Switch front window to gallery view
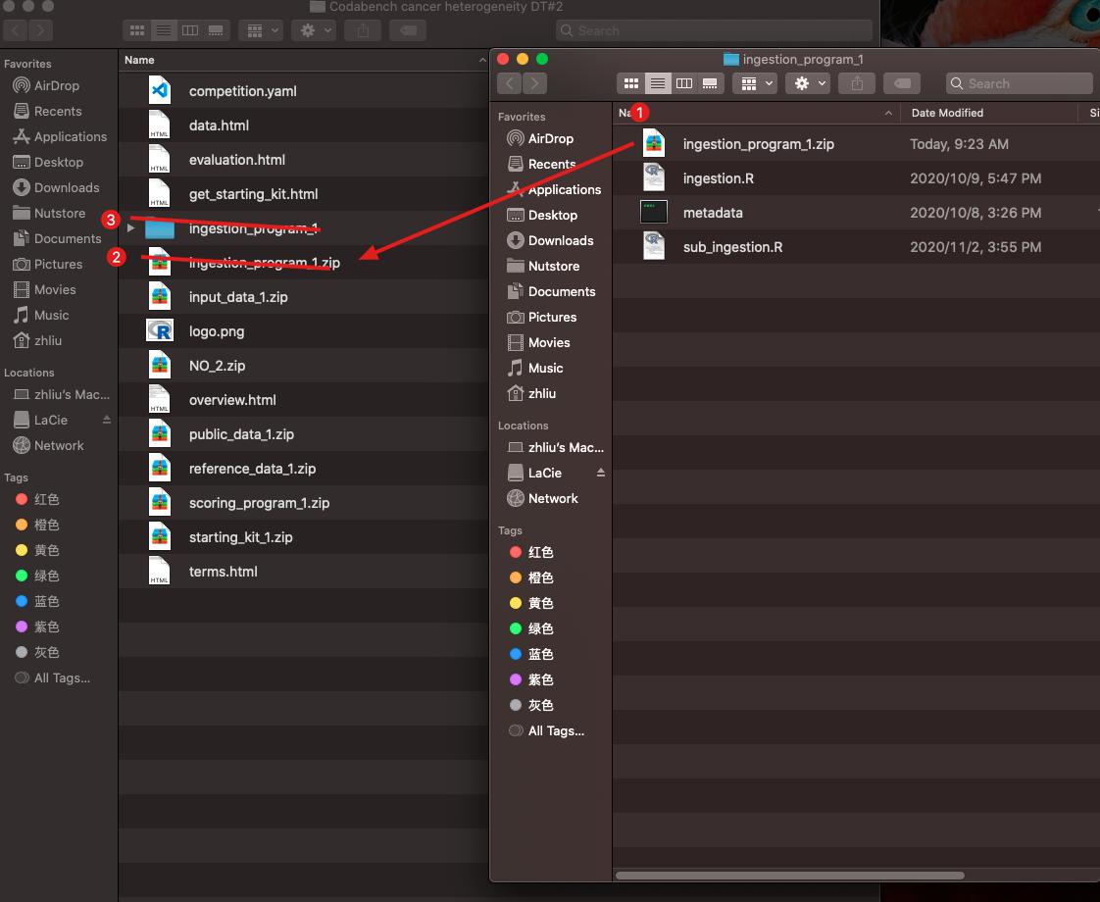Image resolution: width=1100 pixels, height=902 pixels. 711,83
